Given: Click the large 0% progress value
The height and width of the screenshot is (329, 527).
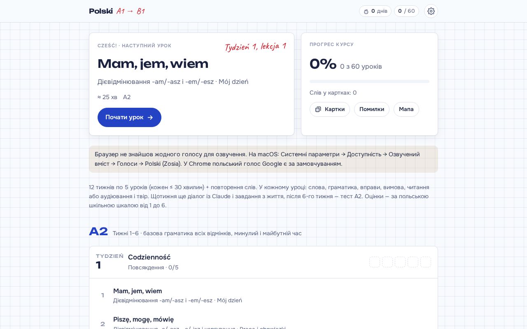Looking at the screenshot, I should pos(323,64).
